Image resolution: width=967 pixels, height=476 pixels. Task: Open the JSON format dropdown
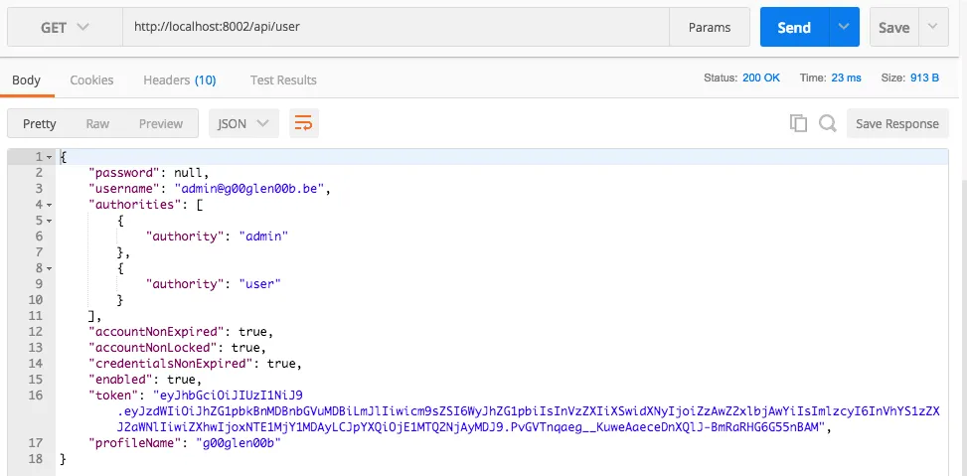point(242,124)
